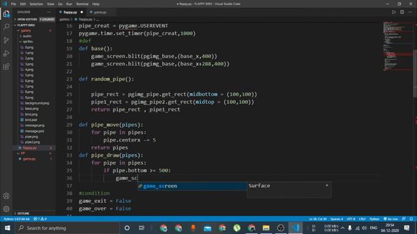Open the uTorrent icon on taskbar

pyautogui.click(x=237, y=228)
